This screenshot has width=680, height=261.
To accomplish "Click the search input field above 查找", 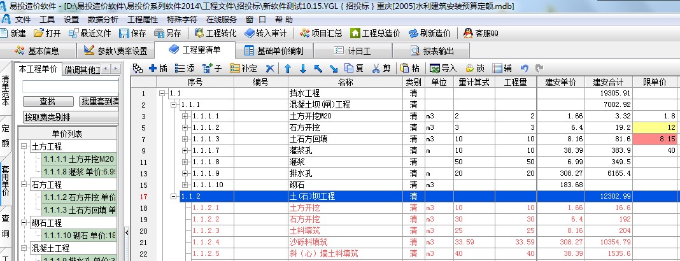I will (70, 86).
